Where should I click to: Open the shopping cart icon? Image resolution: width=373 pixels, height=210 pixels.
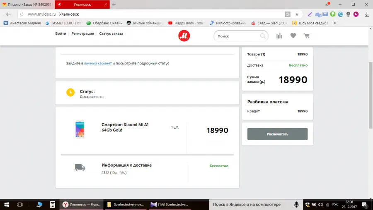tap(307, 36)
